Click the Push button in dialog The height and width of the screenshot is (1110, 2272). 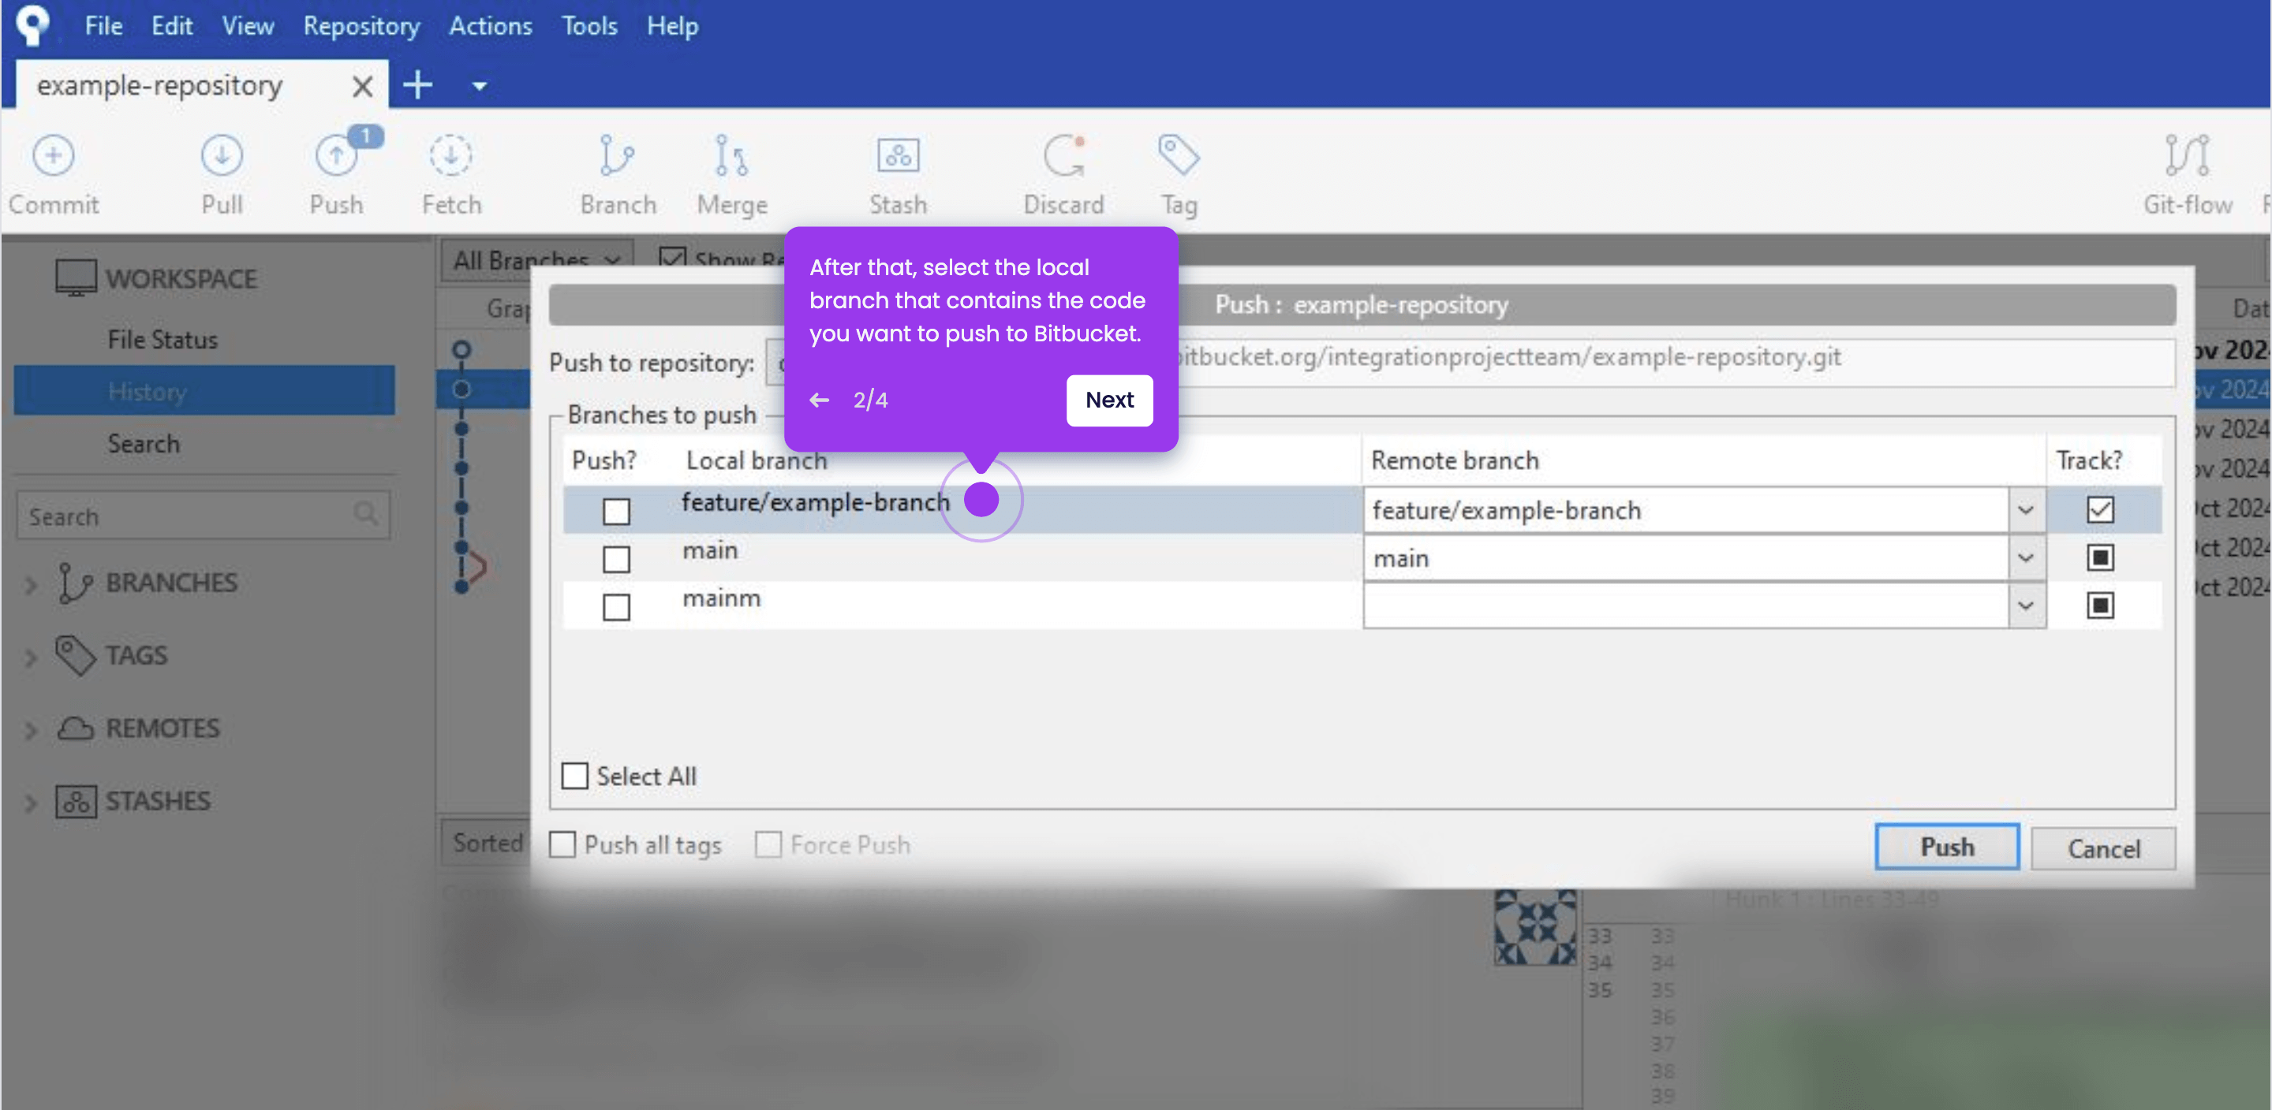point(1946,847)
